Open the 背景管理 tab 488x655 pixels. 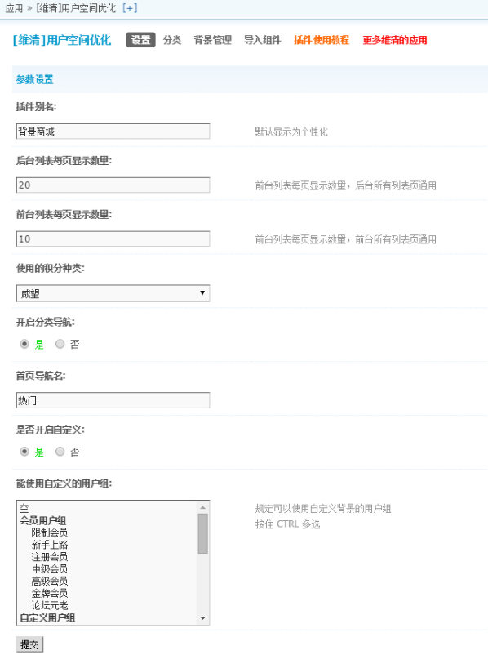(213, 40)
